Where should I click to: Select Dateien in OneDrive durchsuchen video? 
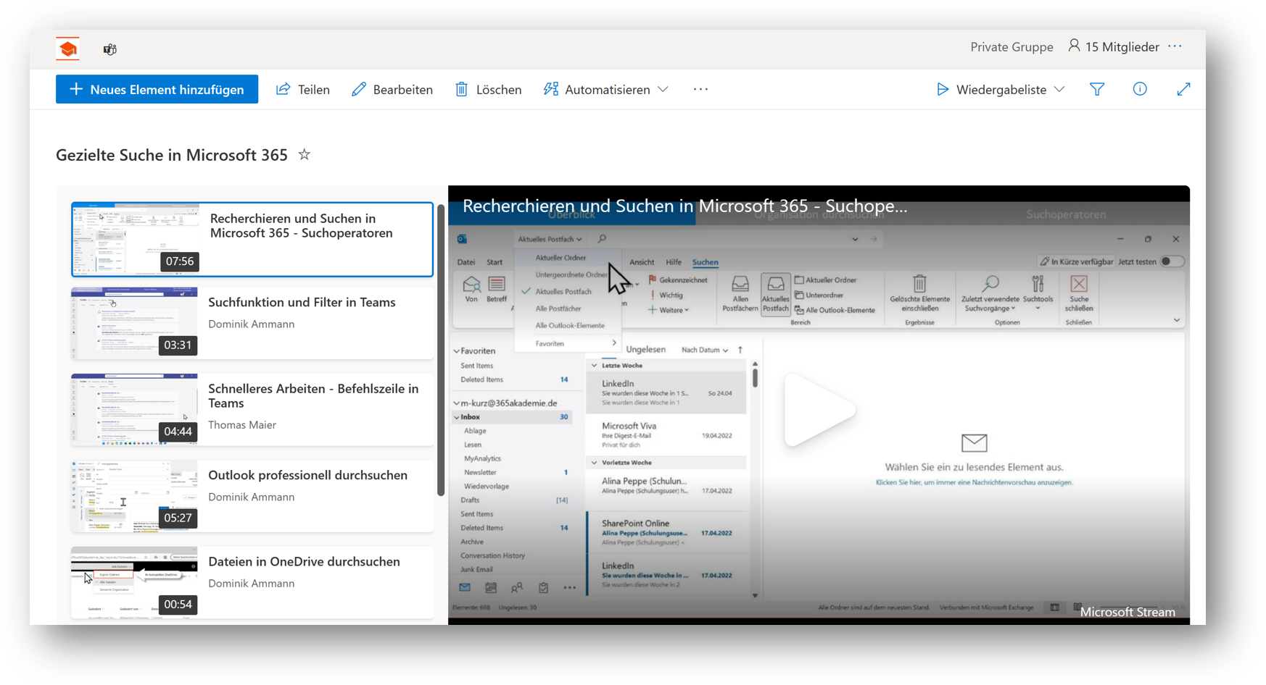click(x=252, y=582)
